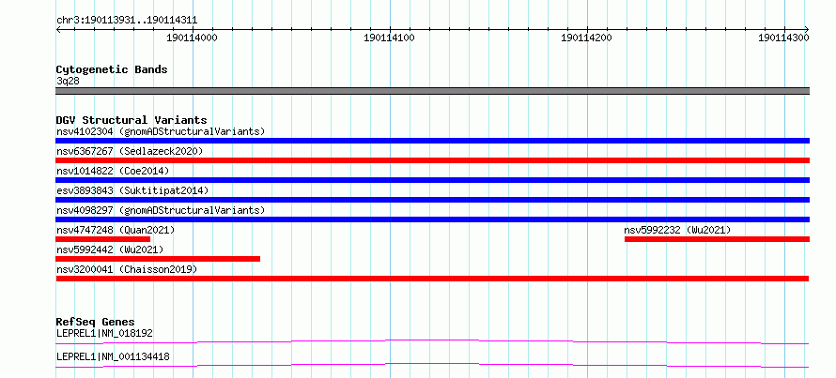
Task: Open variant nsv6367267 (Sedlazeck2020) label
Action: pos(130,151)
